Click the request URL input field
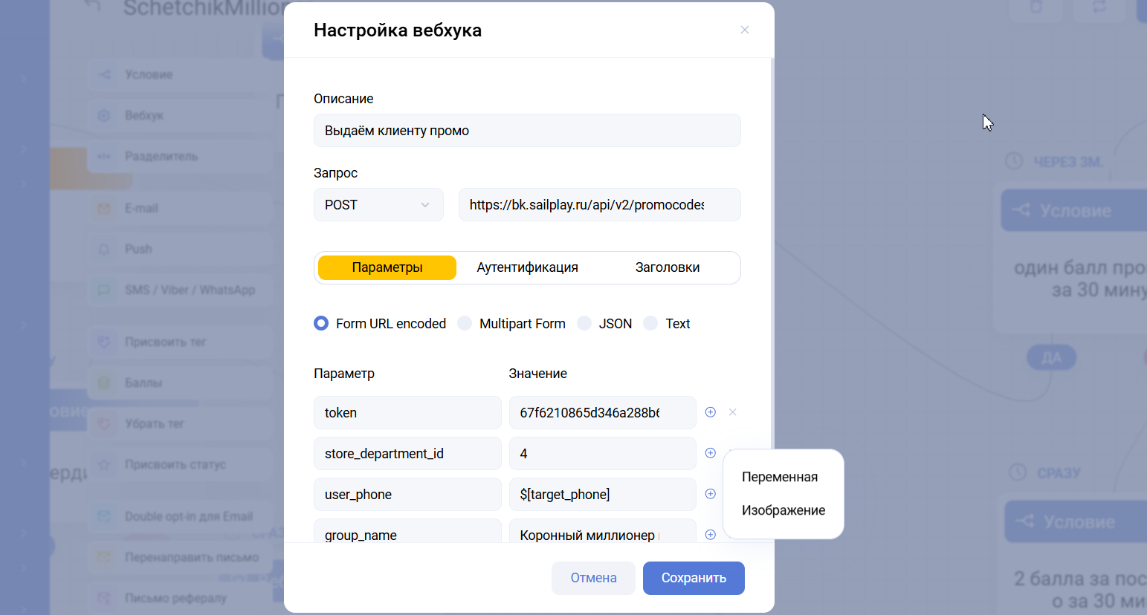Image resolution: width=1147 pixels, height=615 pixels. coord(599,205)
